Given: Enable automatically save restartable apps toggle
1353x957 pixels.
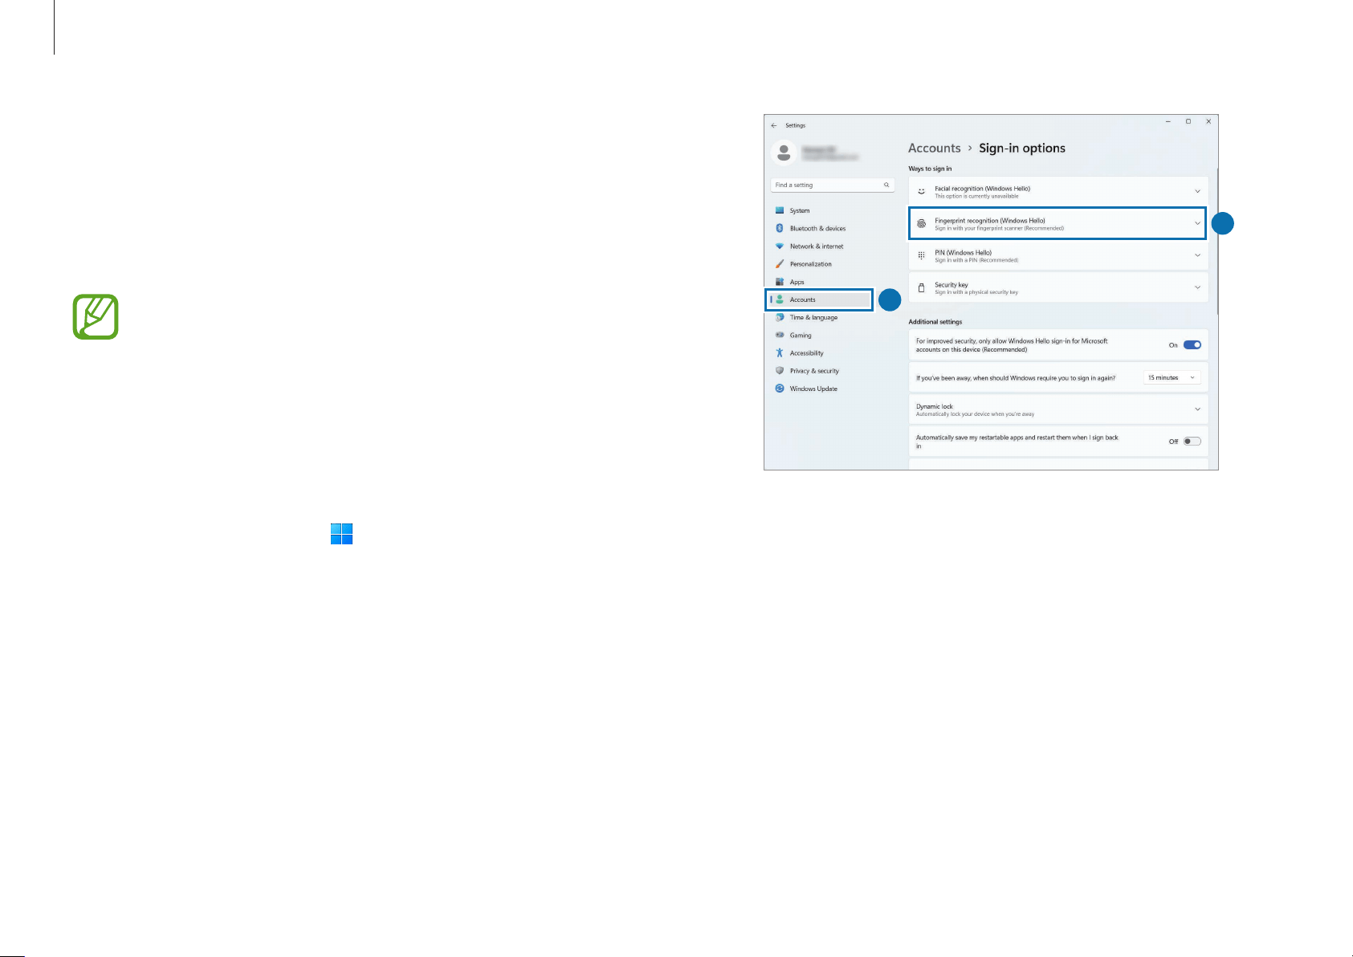Looking at the screenshot, I should coord(1192,442).
